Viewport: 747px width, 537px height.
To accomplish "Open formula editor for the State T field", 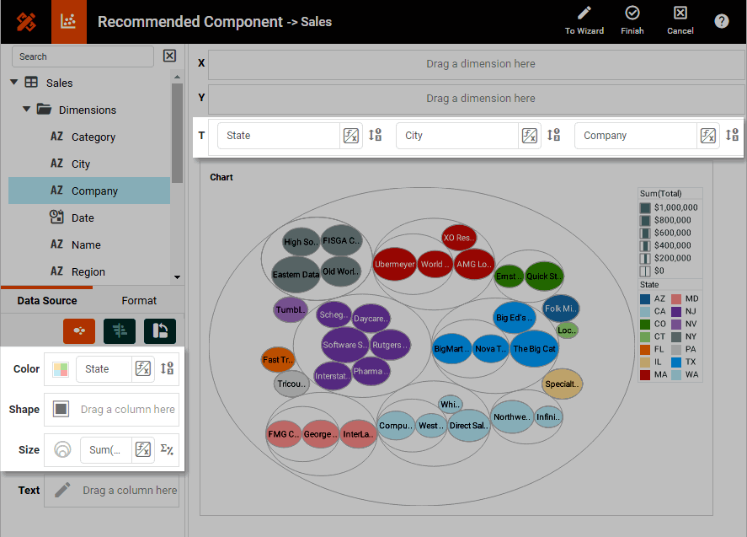I will 351,136.
